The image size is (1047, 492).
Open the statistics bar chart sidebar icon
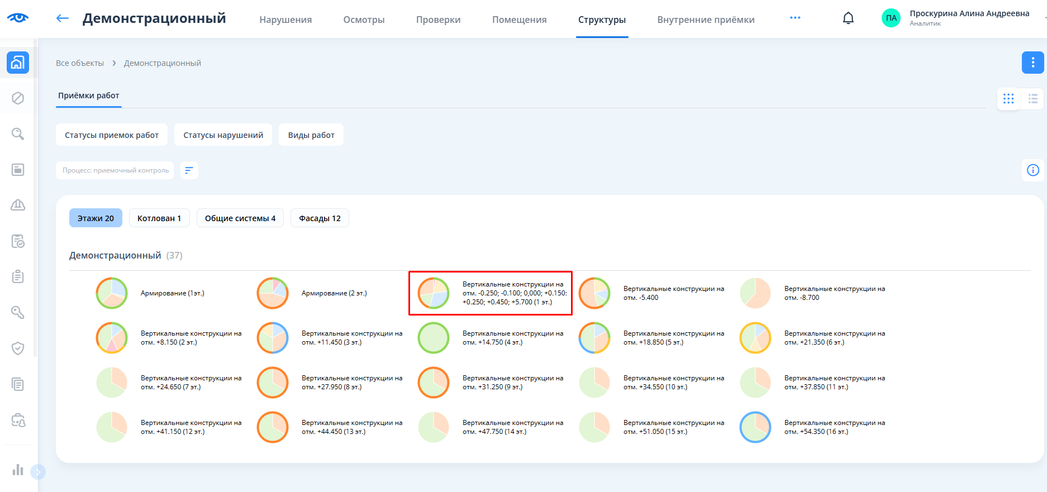(x=18, y=470)
